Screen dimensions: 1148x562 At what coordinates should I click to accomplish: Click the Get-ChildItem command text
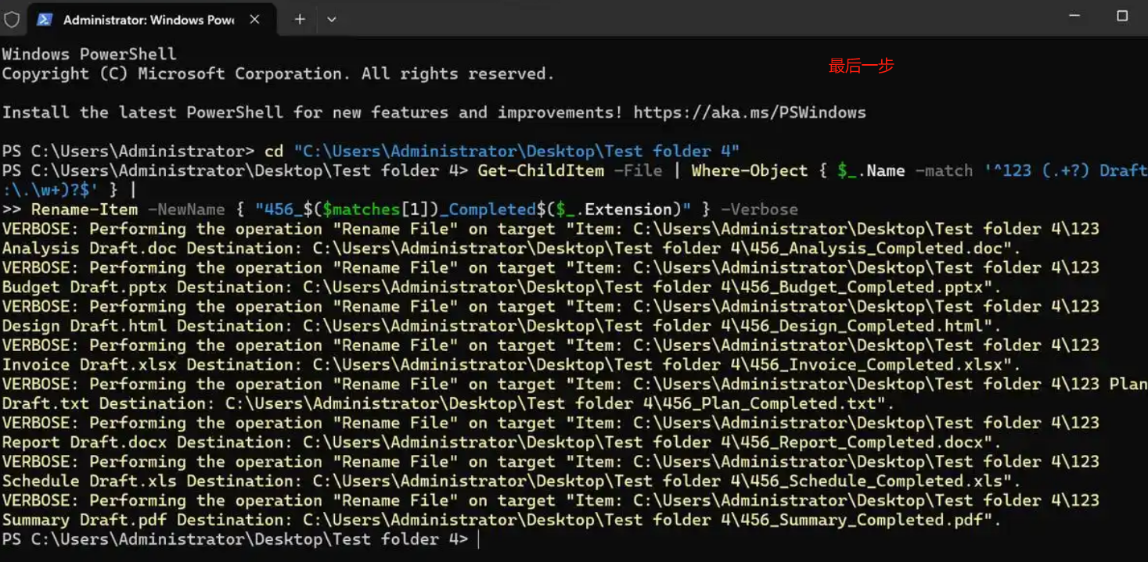[541, 170]
